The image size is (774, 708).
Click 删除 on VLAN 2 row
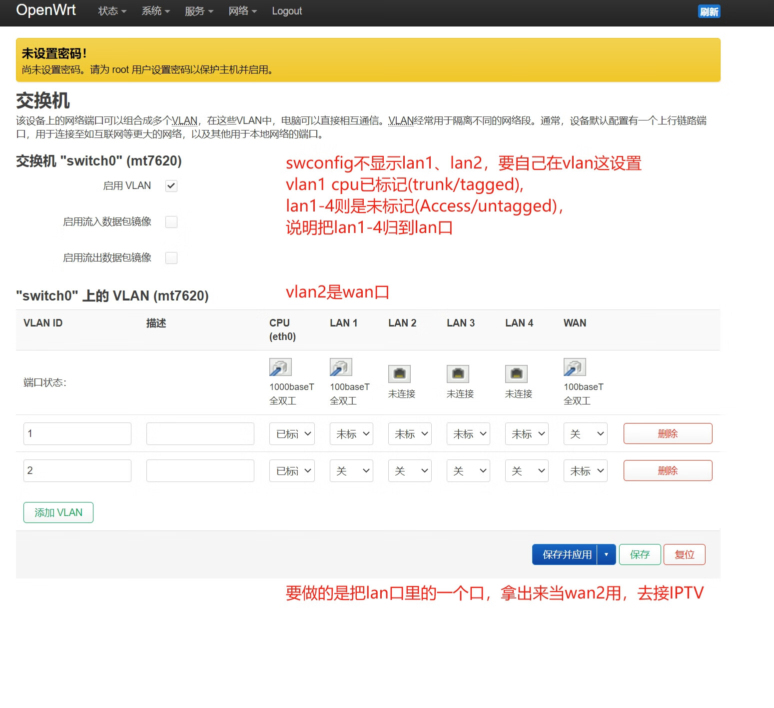pyautogui.click(x=668, y=470)
